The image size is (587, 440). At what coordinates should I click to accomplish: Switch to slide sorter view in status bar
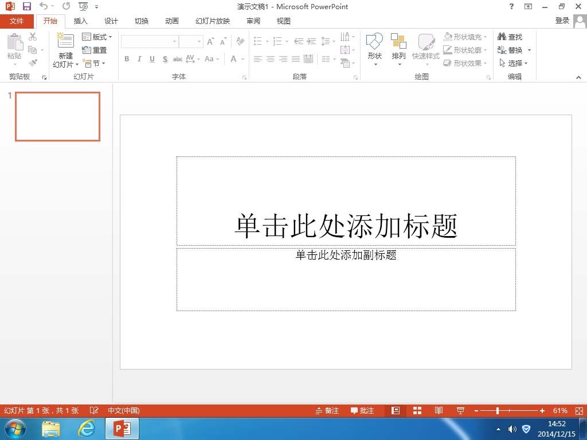point(417,410)
